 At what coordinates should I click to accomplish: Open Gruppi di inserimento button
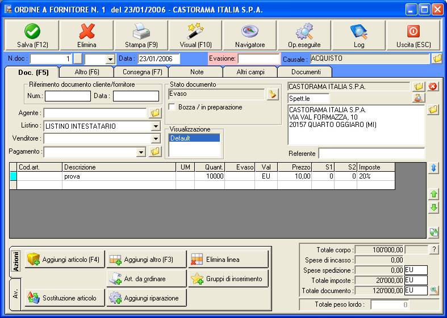pos(228,279)
